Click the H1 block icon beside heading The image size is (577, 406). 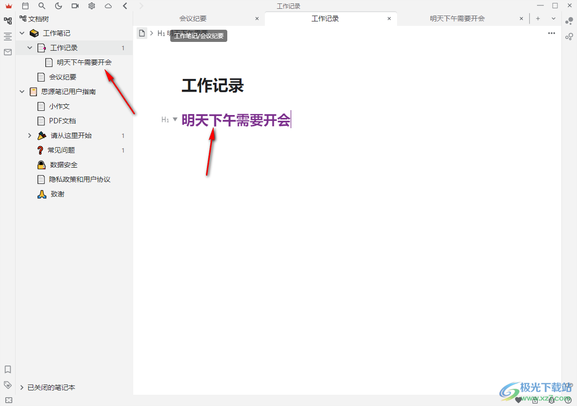coord(165,119)
